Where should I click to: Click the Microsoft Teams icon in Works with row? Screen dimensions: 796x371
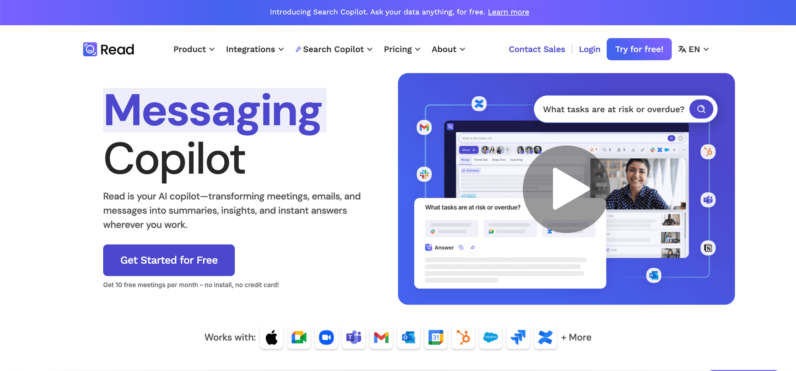[354, 337]
